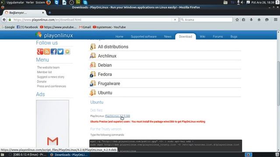Open the Supported software tab
This screenshot has height=157, width=280.
click(x=143, y=37)
